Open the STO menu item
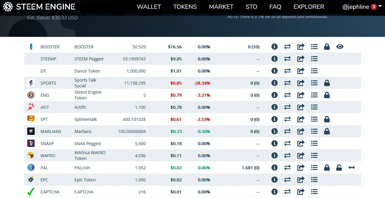385x198 pixels. (252, 7)
